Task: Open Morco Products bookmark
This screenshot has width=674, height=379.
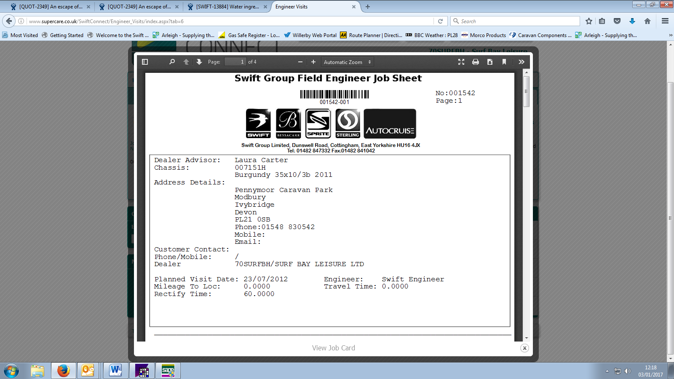Action: click(x=484, y=35)
